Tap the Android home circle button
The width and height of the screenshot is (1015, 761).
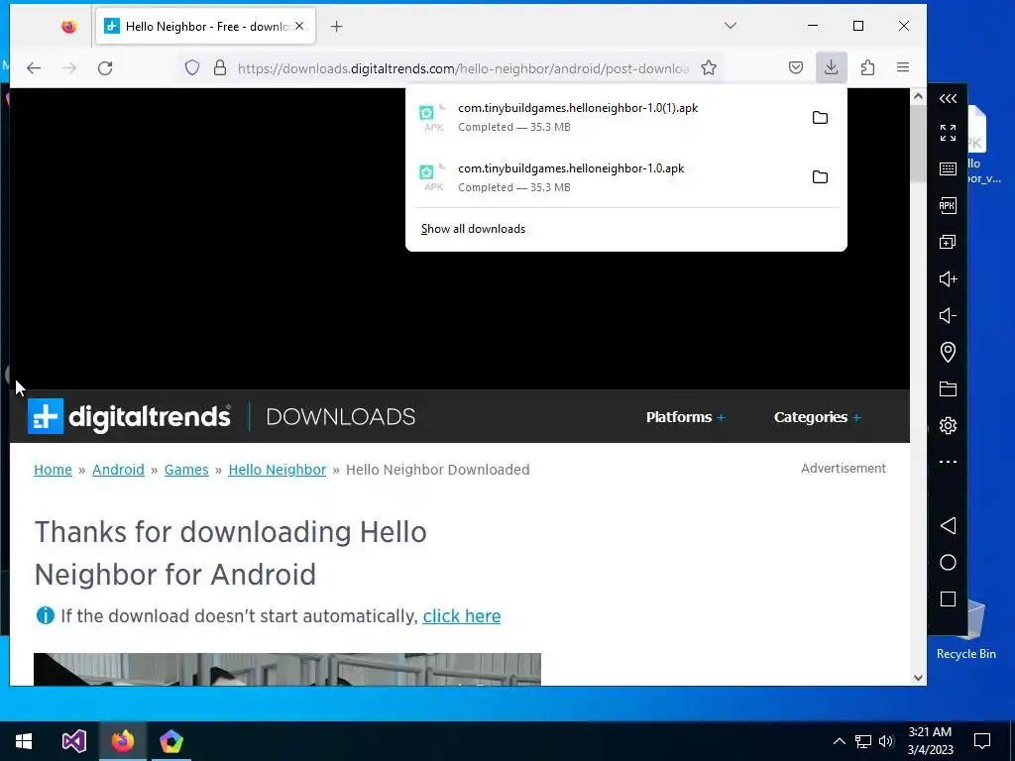click(x=948, y=563)
